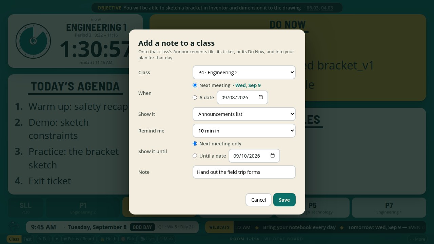
Task: Select the Next meeting radio under When
Action: click(195, 85)
